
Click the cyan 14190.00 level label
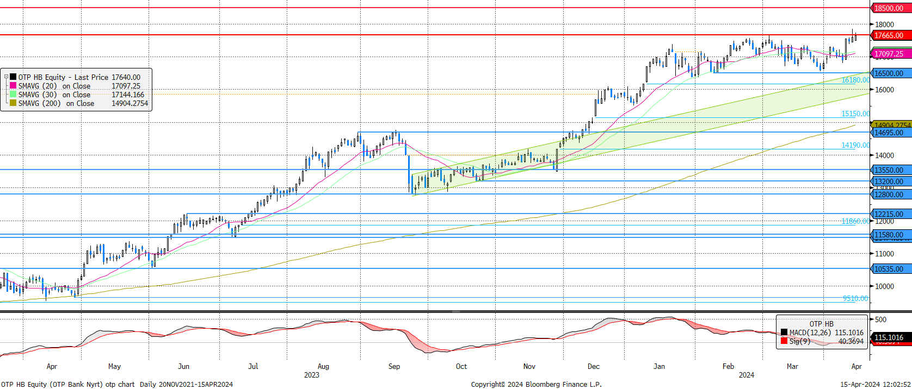[x=855, y=145]
